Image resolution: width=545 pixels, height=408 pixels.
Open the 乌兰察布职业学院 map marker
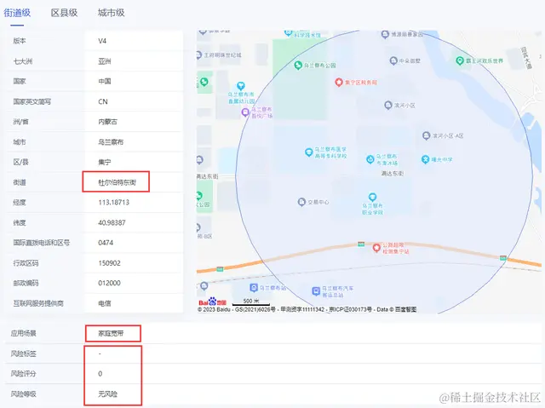tap(372, 198)
